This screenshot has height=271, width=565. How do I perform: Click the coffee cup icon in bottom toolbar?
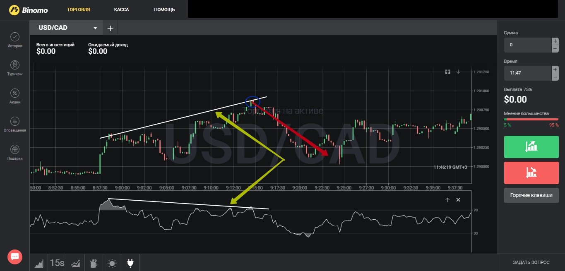click(94, 263)
